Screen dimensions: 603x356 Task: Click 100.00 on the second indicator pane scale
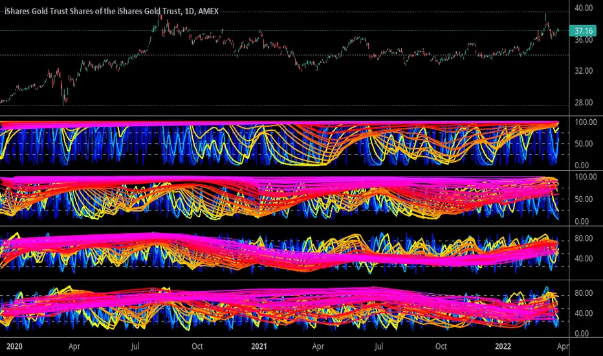(586, 177)
